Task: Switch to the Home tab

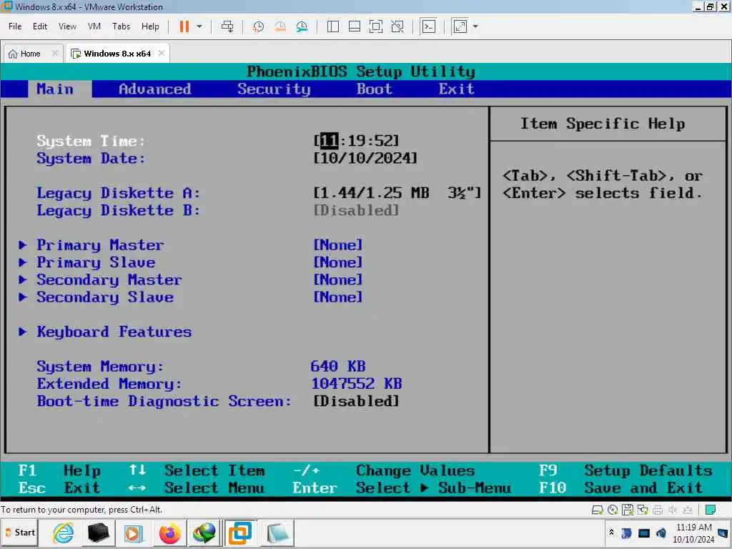Action: coord(30,54)
